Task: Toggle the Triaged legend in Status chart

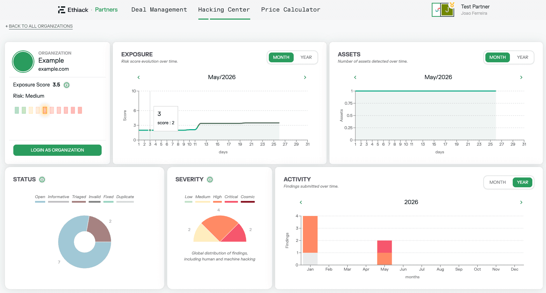Action: point(79,199)
